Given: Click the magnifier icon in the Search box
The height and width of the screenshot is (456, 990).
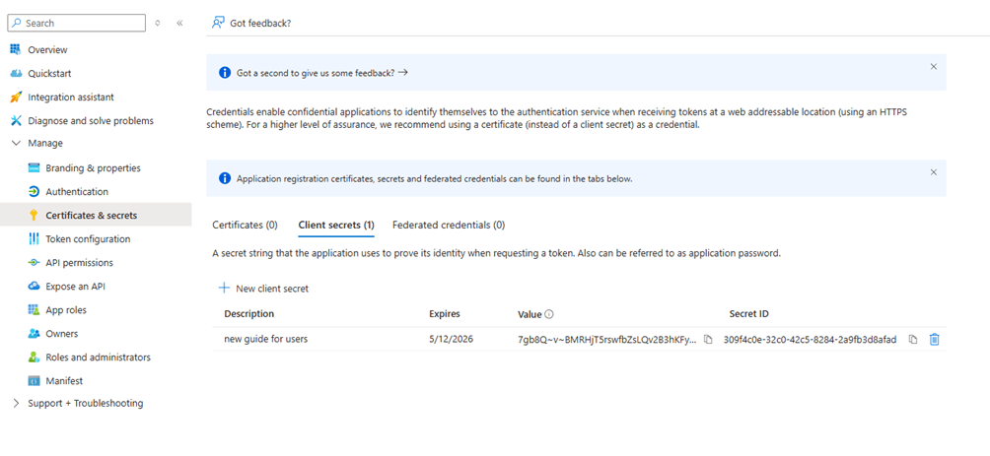Looking at the screenshot, I should tap(17, 23).
